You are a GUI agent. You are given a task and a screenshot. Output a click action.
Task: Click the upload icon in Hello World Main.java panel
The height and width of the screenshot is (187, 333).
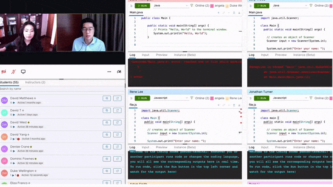(234, 13)
